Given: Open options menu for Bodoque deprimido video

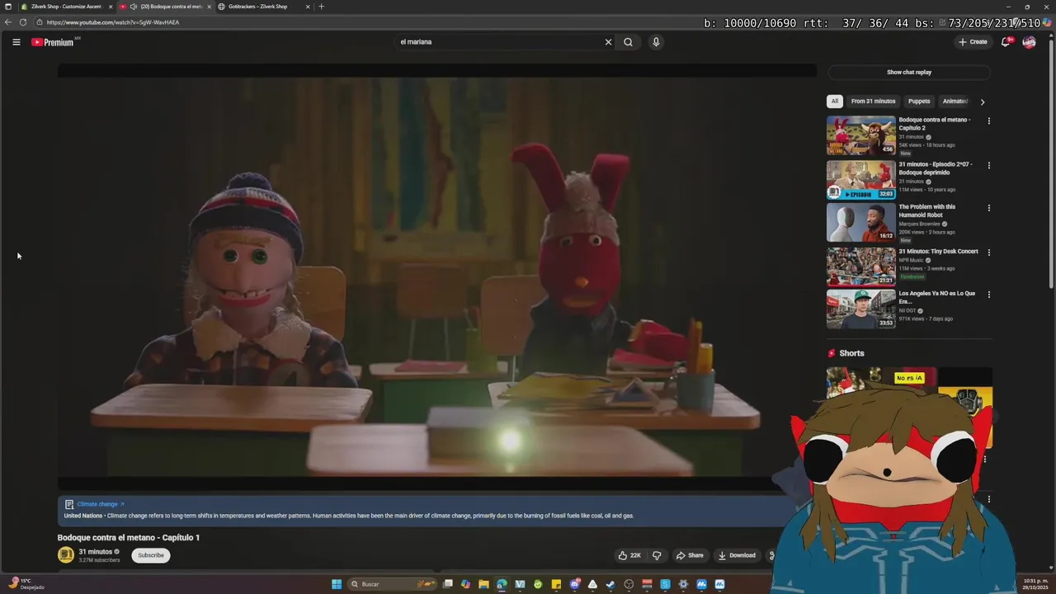Looking at the screenshot, I should (x=988, y=166).
